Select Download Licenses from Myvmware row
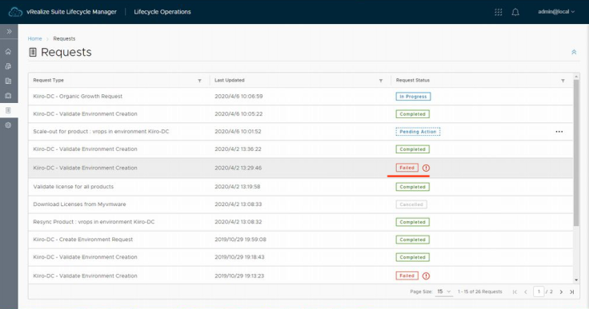The width and height of the screenshot is (589, 309). pos(301,204)
